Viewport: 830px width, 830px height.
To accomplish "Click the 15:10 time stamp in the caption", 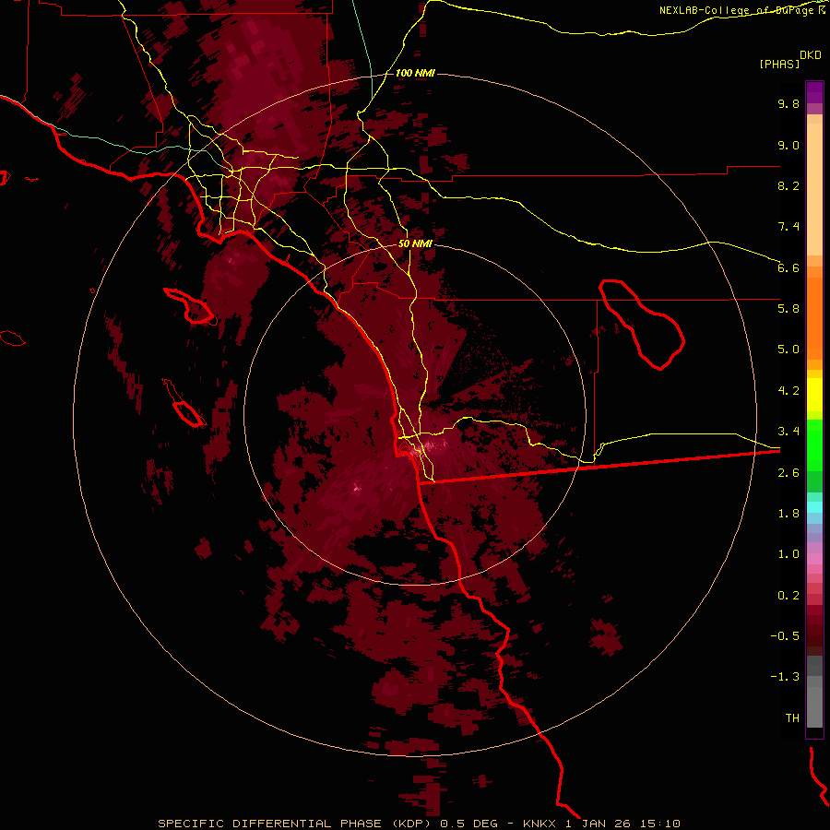I will click(x=659, y=824).
